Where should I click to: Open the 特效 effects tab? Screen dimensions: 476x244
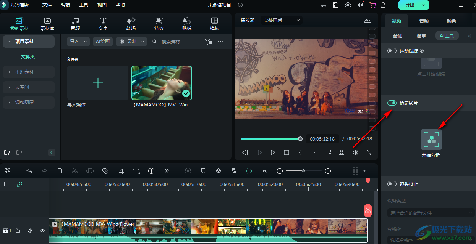[159, 24]
